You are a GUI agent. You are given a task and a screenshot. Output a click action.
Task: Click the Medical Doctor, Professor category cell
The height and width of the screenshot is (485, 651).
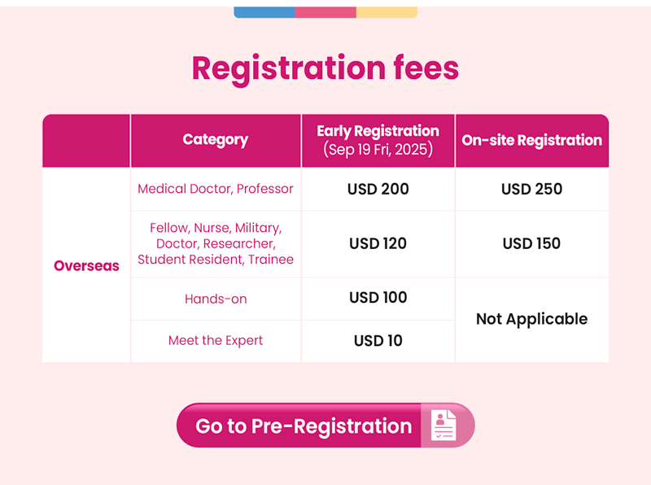216,189
